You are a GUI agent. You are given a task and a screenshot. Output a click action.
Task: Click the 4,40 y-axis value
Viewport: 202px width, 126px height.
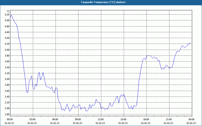pyautogui.click(x=7, y=38)
